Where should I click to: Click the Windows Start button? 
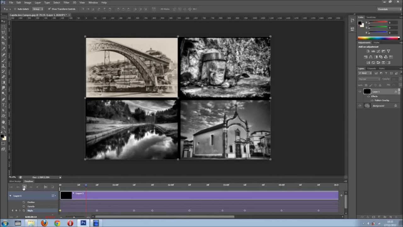(5, 223)
